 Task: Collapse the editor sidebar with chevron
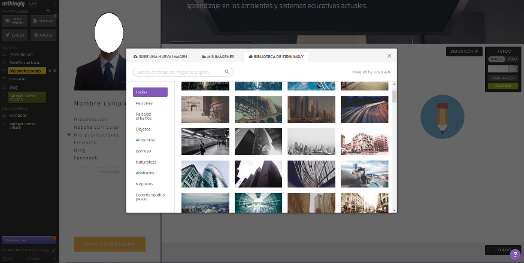[x=54, y=3]
